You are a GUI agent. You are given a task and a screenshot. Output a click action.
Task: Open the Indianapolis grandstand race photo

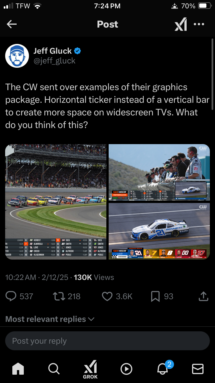(x=56, y=202)
